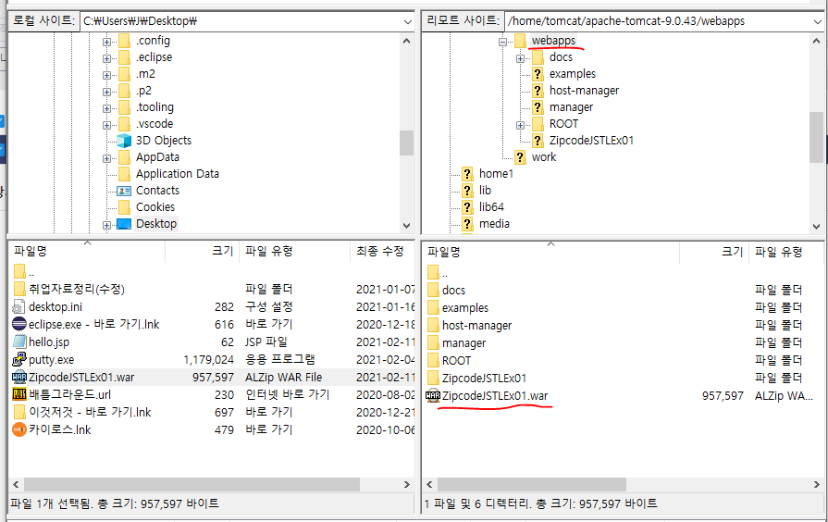
Task: Click the docs folder icon in remote file list
Action: pyautogui.click(x=433, y=290)
